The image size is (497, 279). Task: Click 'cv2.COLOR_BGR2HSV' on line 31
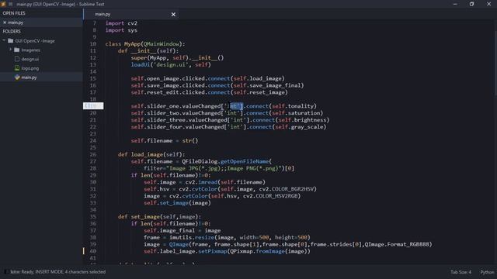287,189
